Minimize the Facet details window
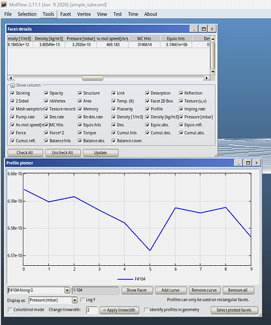Image resolution: width=271 pixels, height=325 pixels. tap(194, 29)
